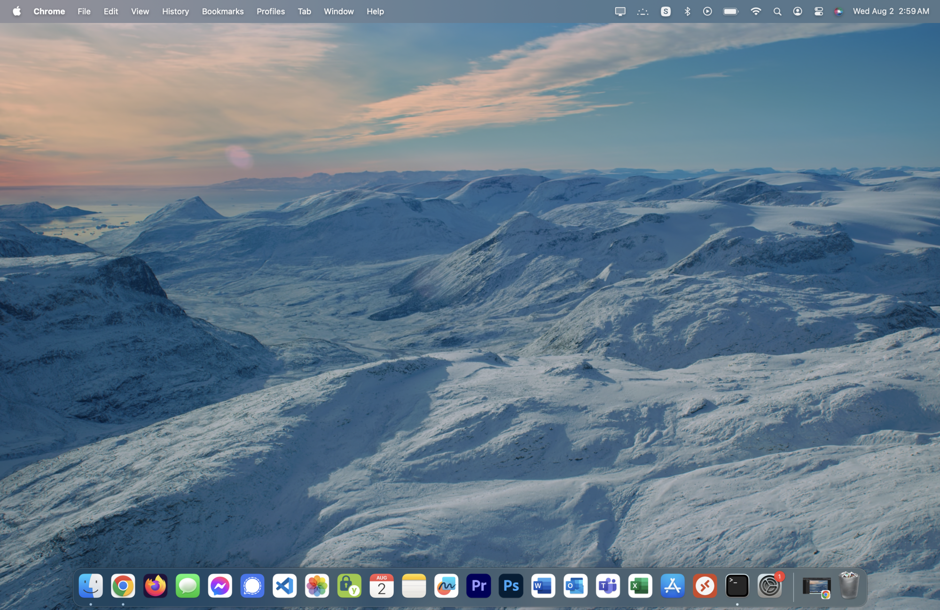940x610 pixels.
Task: Launch Adobe Premiere Pro from Dock
Action: [478, 586]
